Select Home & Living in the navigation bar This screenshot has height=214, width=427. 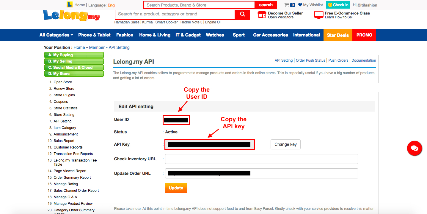[x=155, y=35]
